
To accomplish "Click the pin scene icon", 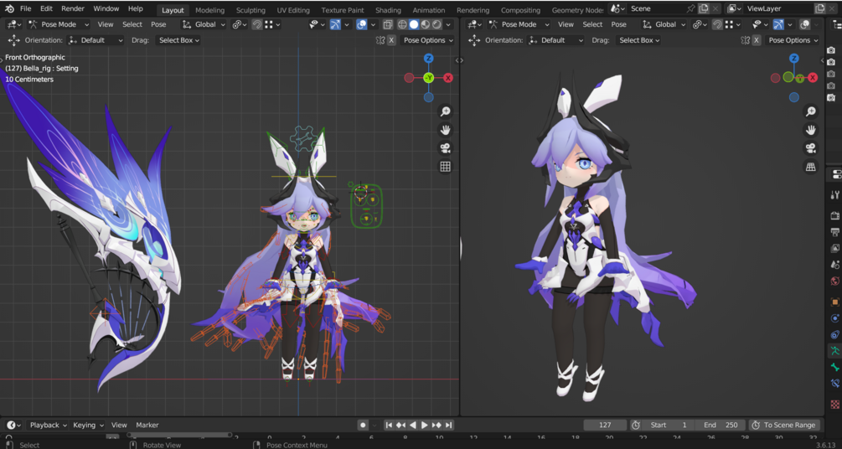I will coord(690,8).
